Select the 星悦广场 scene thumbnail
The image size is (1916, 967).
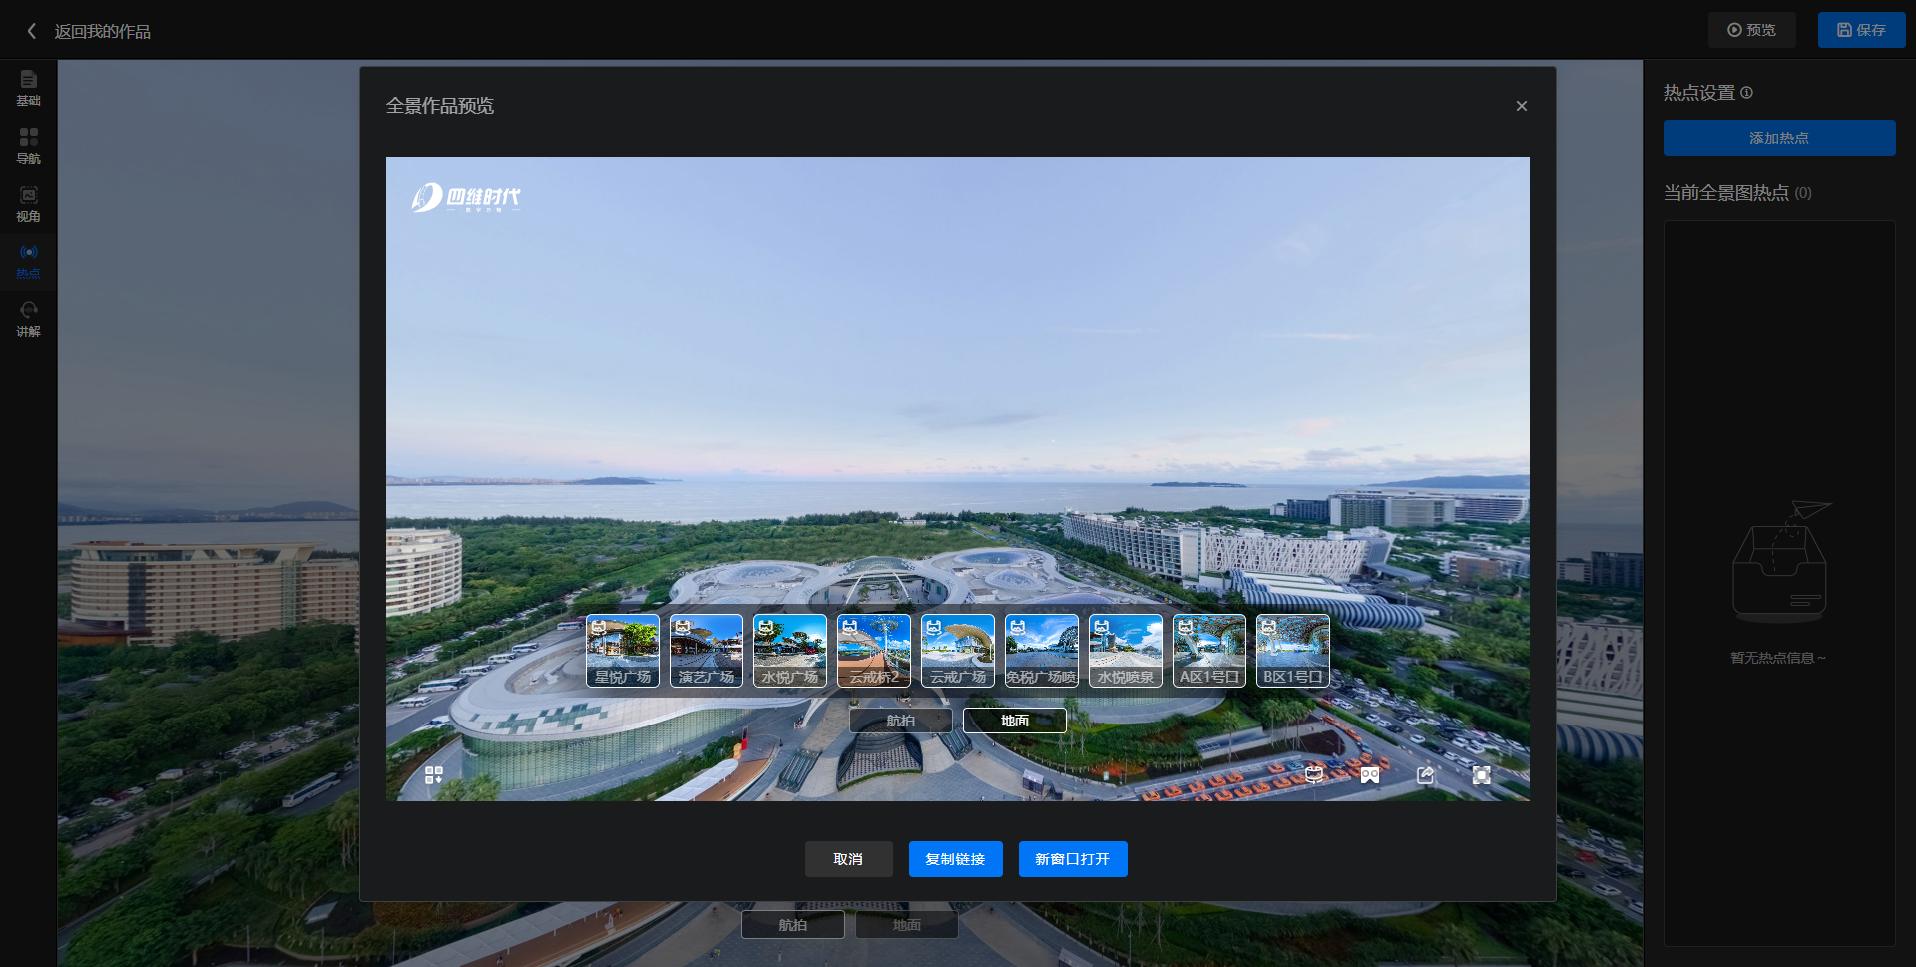(623, 651)
